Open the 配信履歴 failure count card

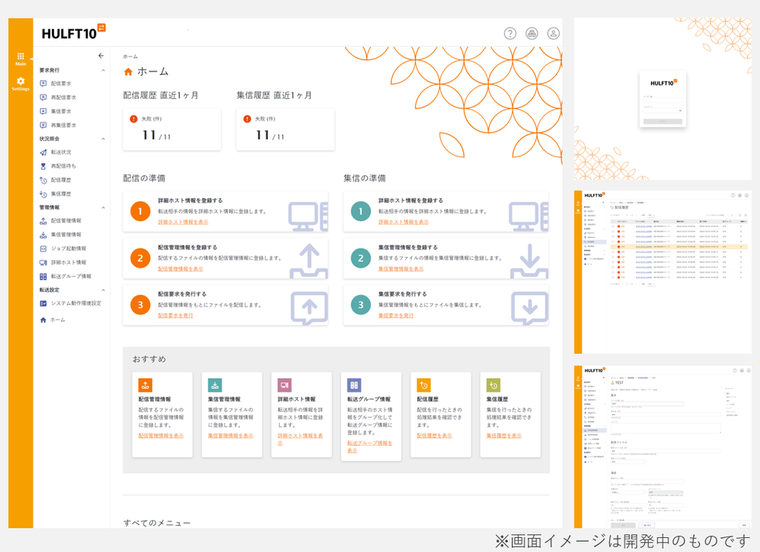tap(172, 129)
